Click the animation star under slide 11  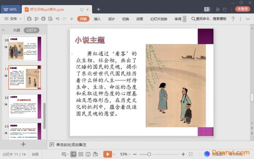coord(6,76)
